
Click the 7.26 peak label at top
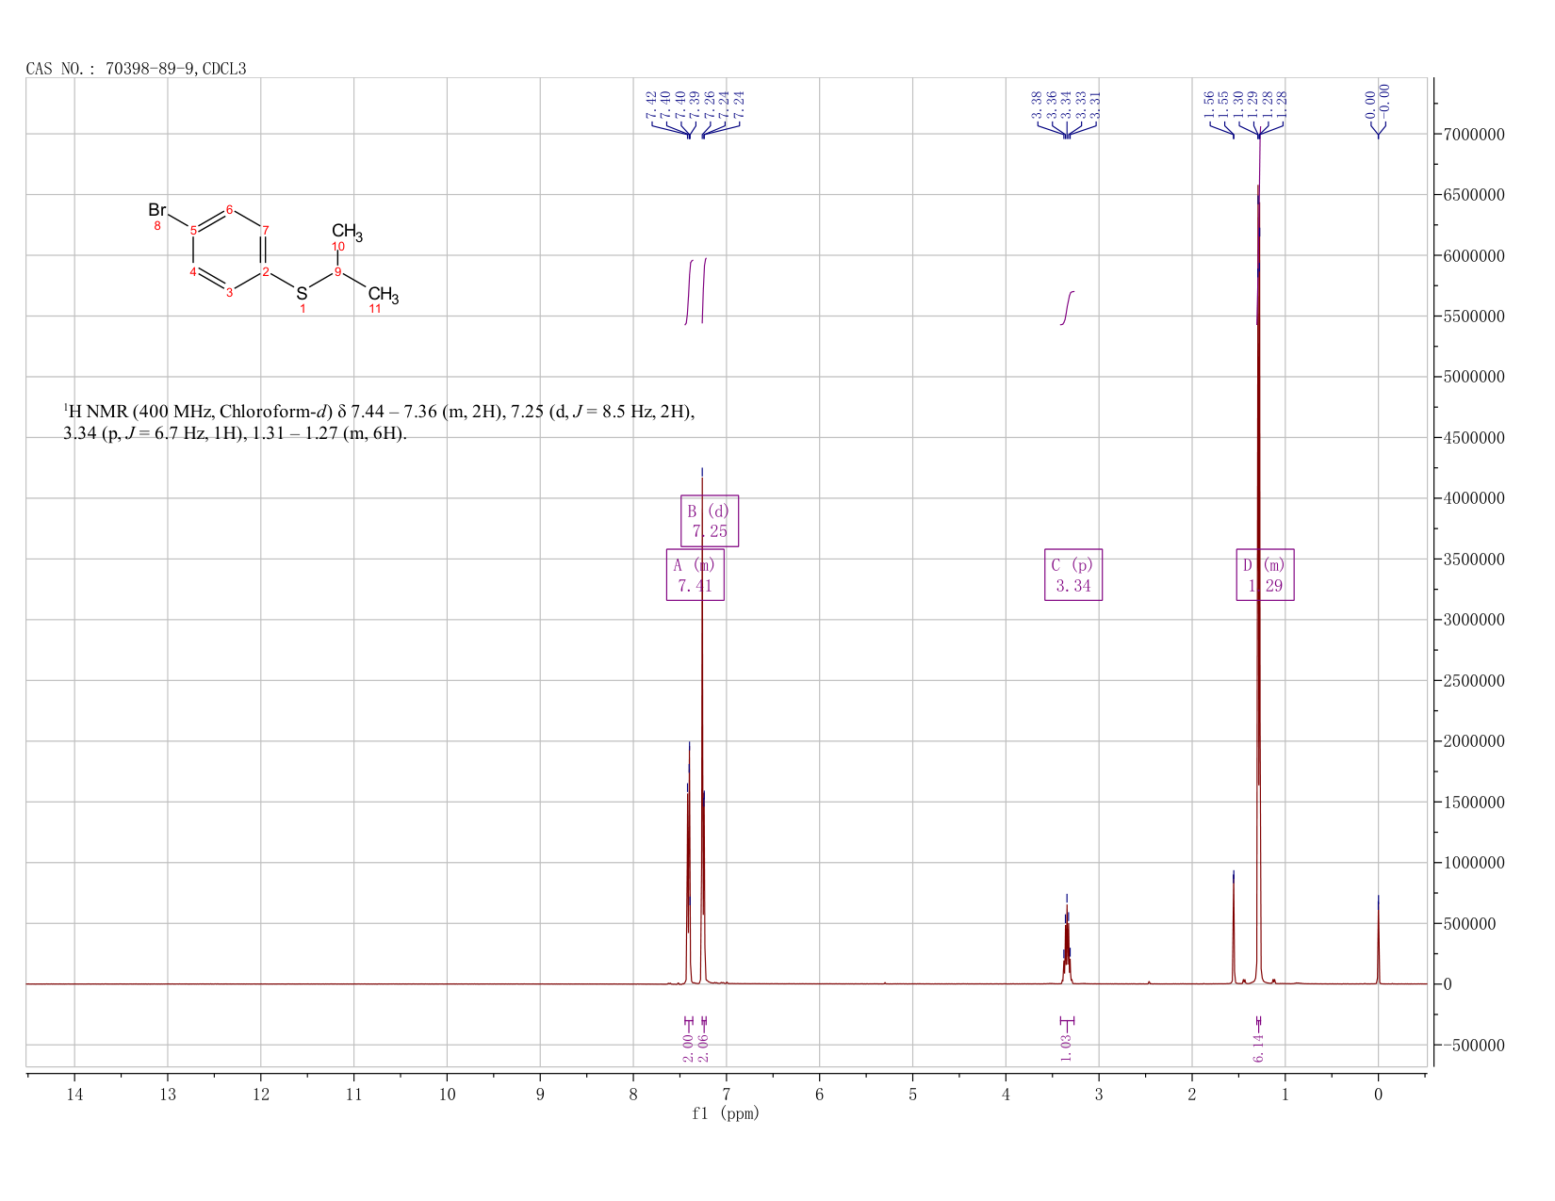pyautogui.click(x=710, y=105)
